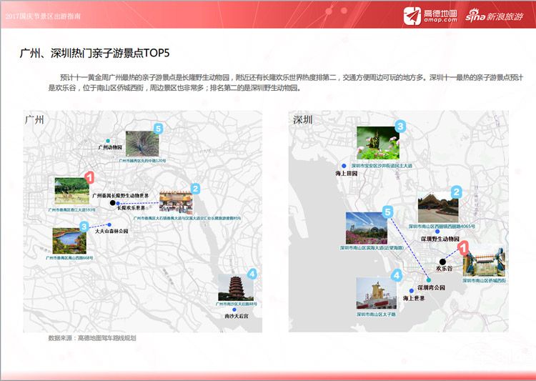This screenshot has width=536, height=381.
Task: Click the black dot for Chimelong Safari Park
Action: (112, 203)
